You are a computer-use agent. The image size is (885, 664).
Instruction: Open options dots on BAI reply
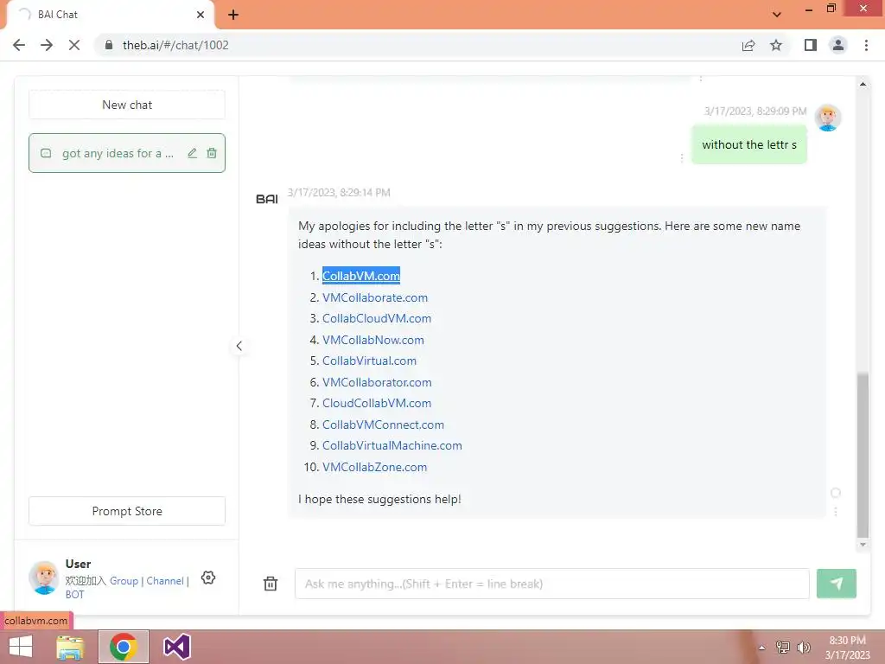point(836,512)
